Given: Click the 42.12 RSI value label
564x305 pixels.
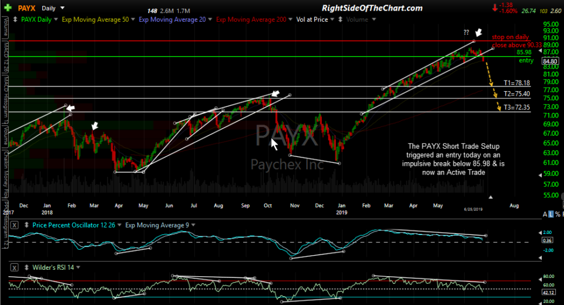Looking at the screenshot, I should pyautogui.click(x=549, y=293).
